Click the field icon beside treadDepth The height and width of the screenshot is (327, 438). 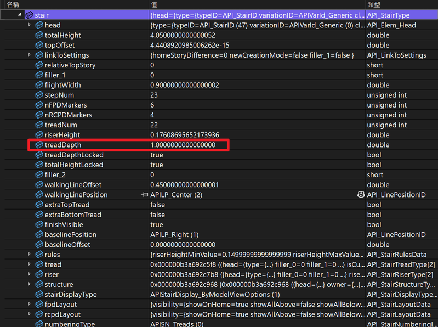[x=39, y=145]
